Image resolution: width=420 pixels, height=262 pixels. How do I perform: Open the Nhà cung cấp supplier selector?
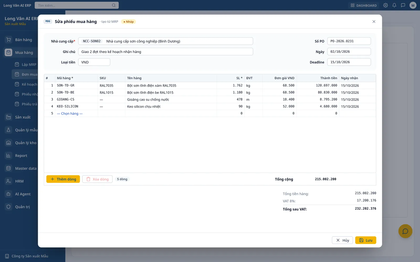[166, 41]
